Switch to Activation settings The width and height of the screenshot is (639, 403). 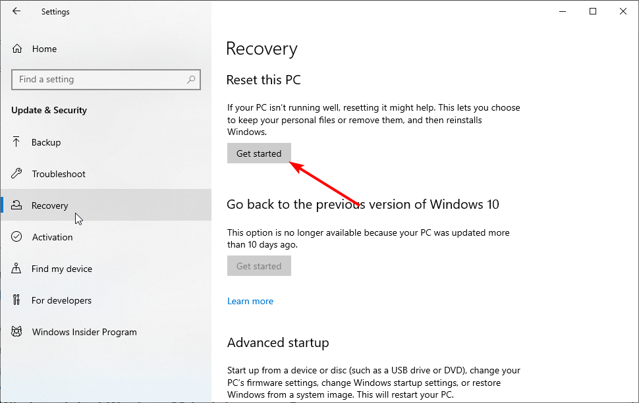point(53,236)
